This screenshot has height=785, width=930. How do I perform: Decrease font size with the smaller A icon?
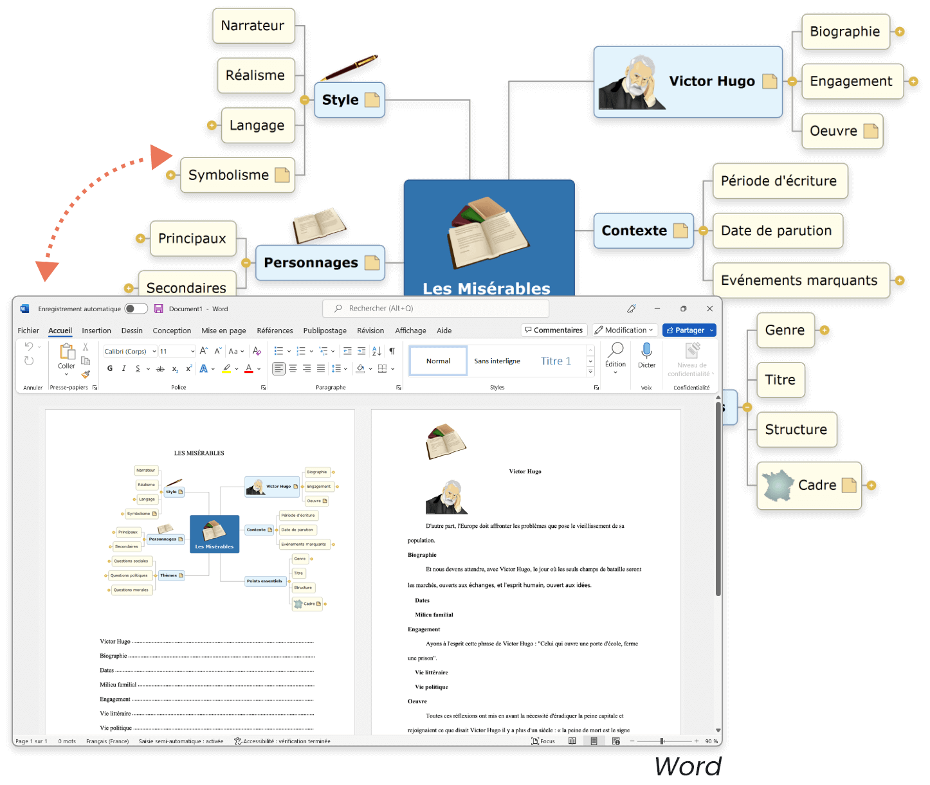tap(218, 351)
